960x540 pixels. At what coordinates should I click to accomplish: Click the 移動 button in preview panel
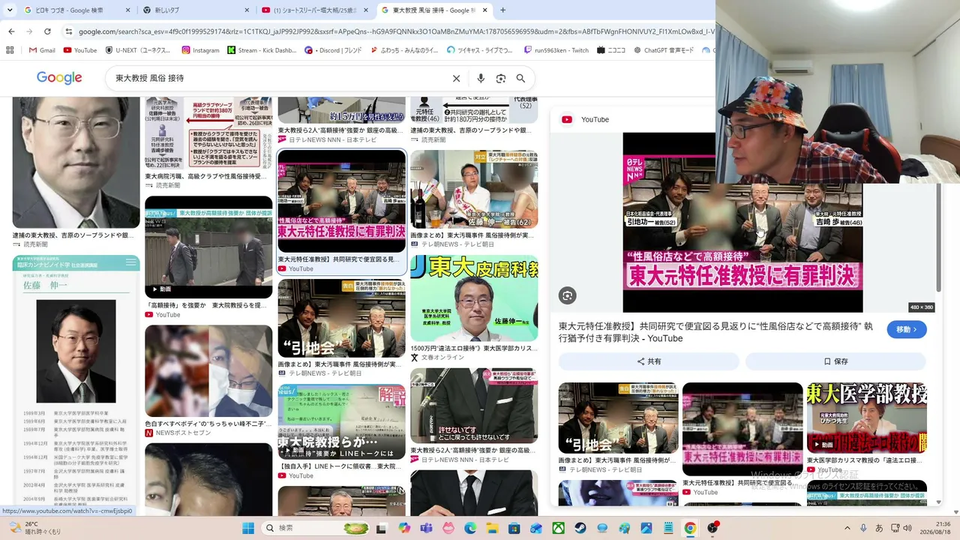coord(907,329)
